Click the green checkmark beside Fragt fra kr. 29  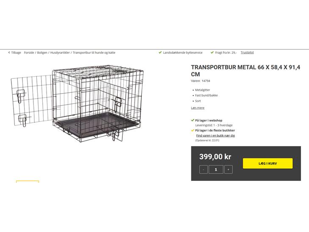tap(212, 52)
